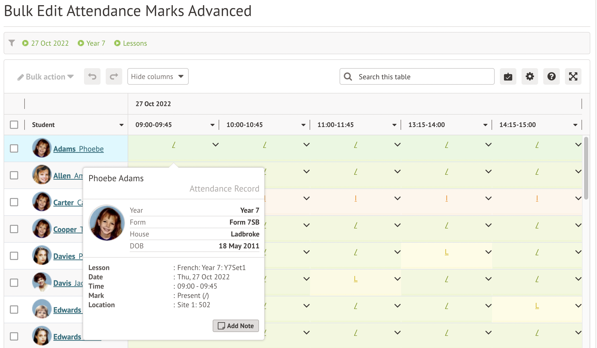Image resolution: width=597 pixels, height=348 pixels.
Task: Open the Bulk action menu
Action: pyautogui.click(x=46, y=77)
